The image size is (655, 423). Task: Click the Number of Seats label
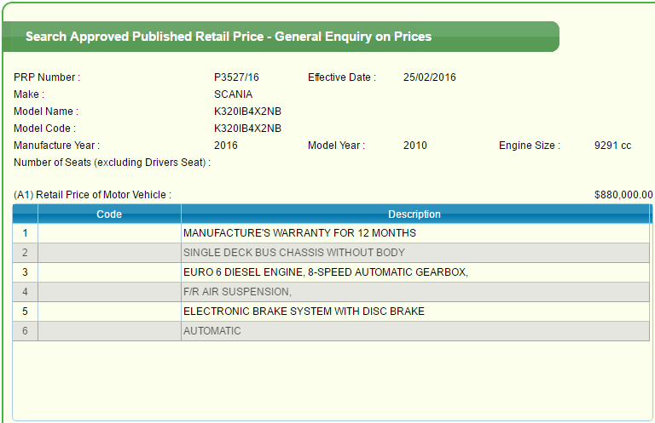pyautogui.click(x=112, y=163)
